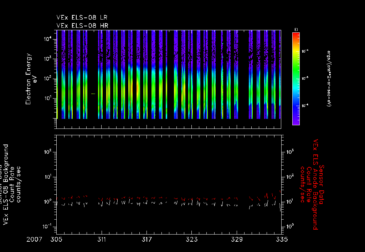Viewport: 365px width, 252px height.
Task: Click the 10^3 tick on lower right axis
Action: 289,152
